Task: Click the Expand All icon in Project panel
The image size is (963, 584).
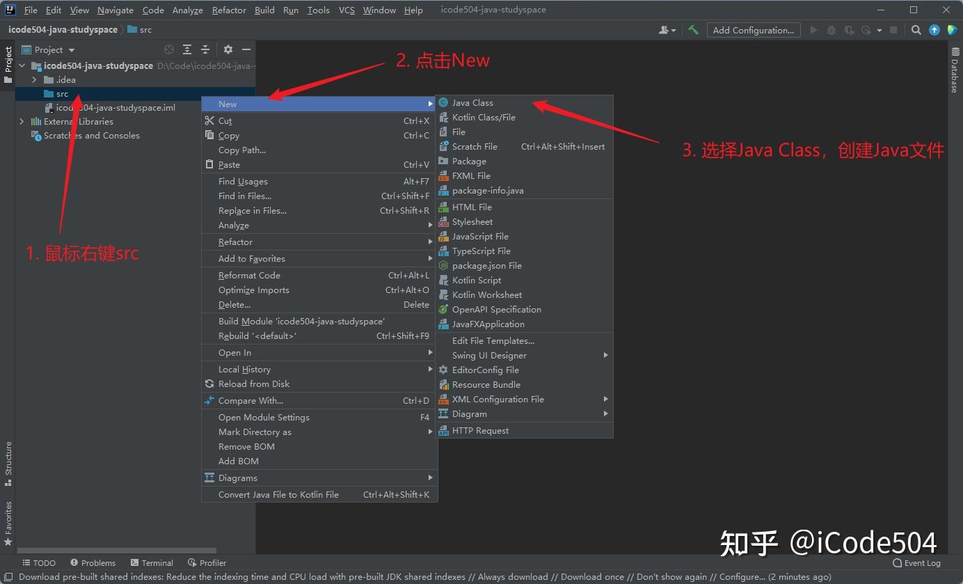Action: (186, 49)
